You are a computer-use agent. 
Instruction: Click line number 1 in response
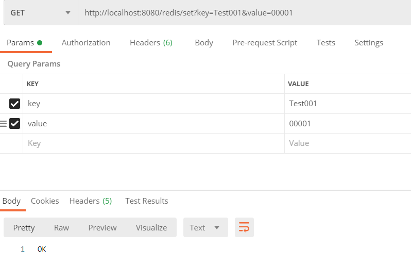(x=23, y=249)
